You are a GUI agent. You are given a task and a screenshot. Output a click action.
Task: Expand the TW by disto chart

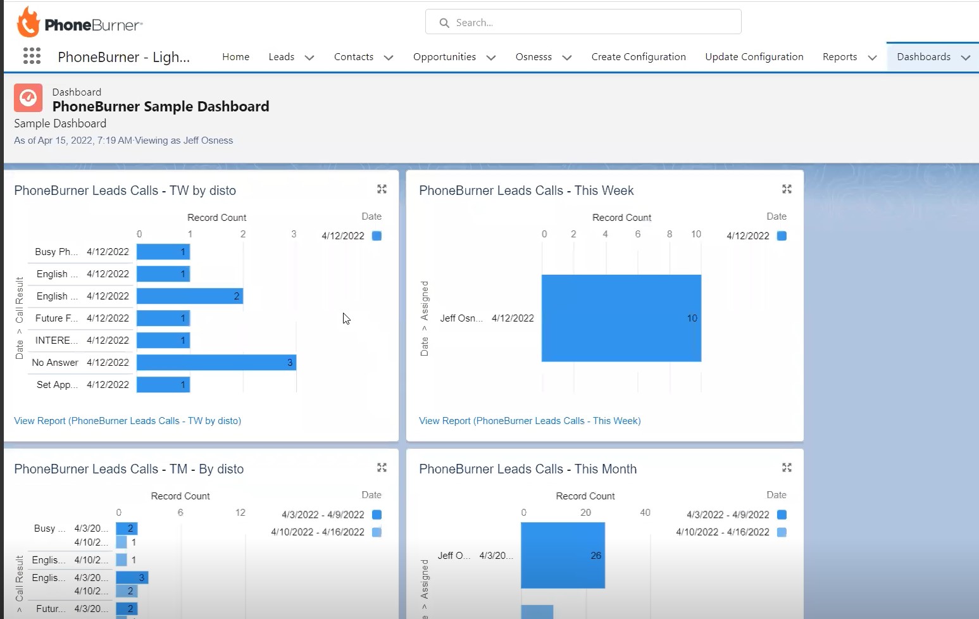[382, 189]
